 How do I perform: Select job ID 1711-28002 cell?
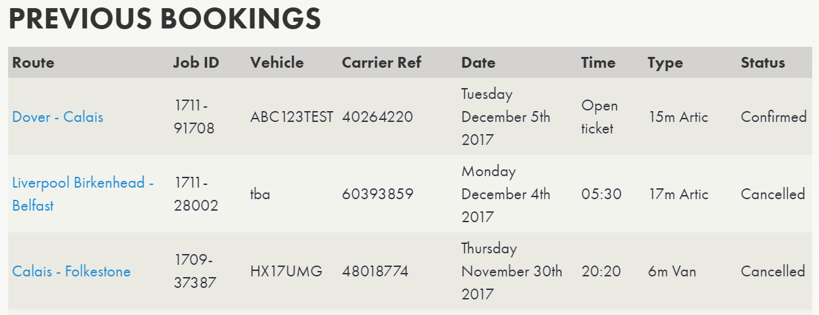(196, 194)
